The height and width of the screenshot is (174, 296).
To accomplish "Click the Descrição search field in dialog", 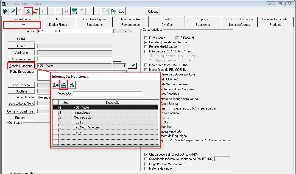I will coord(108,94).
